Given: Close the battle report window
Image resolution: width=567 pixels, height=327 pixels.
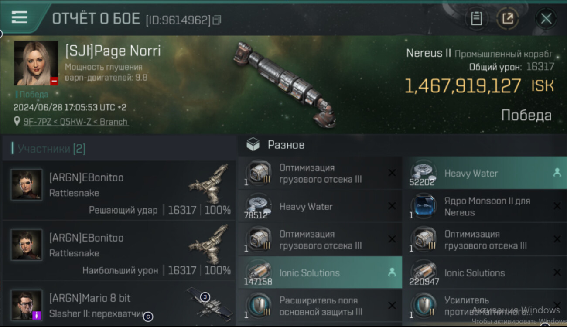Looking at the screenshot, I should 546,19.
